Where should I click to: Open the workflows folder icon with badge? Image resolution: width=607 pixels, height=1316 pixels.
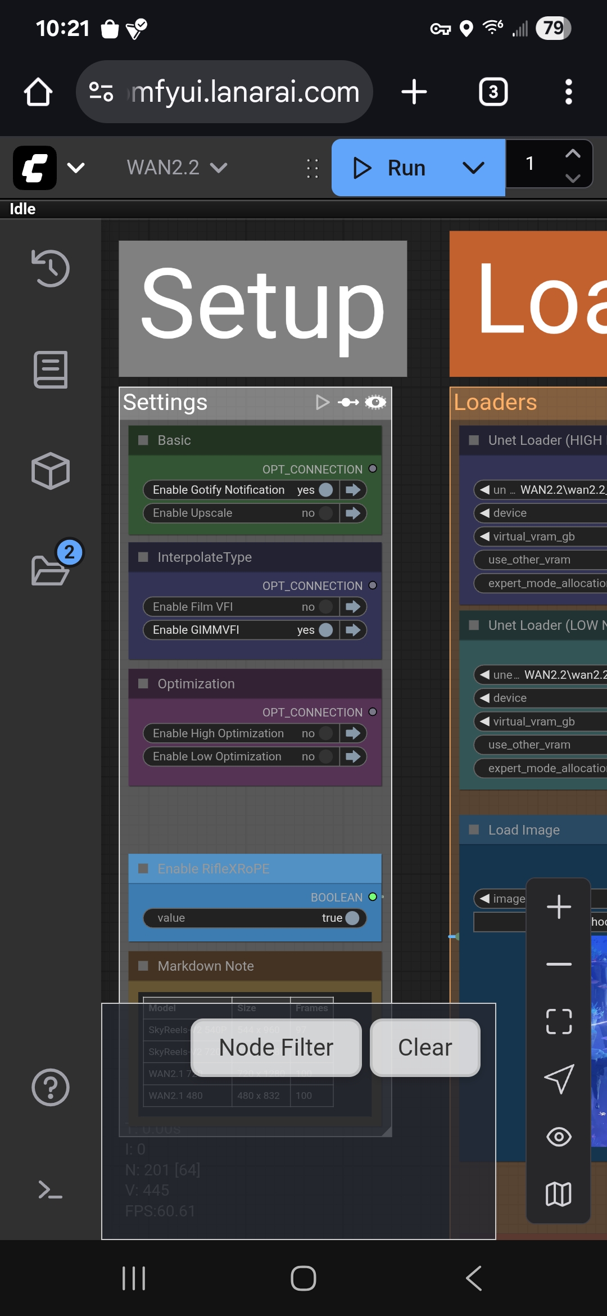[51, 570]
